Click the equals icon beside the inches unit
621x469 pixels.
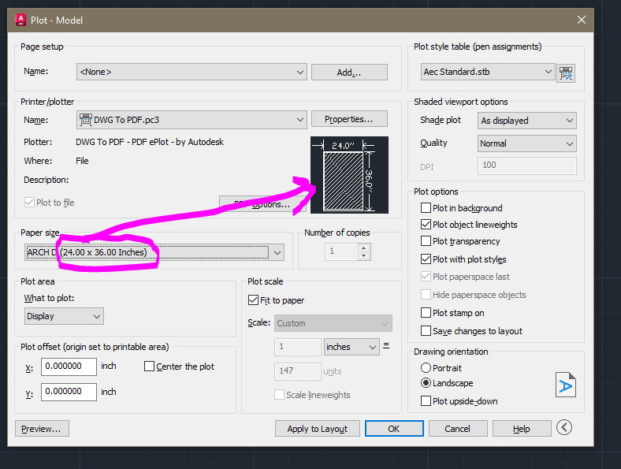click(x=386, y=345)
